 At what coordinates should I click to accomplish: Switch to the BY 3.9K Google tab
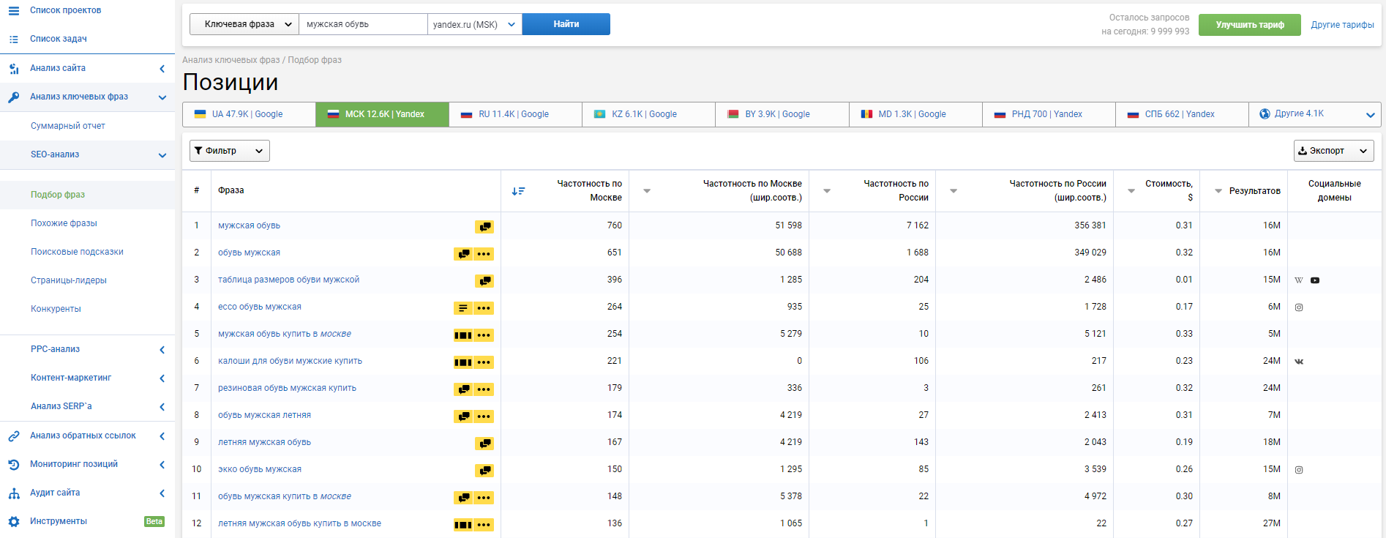[782, 114]
